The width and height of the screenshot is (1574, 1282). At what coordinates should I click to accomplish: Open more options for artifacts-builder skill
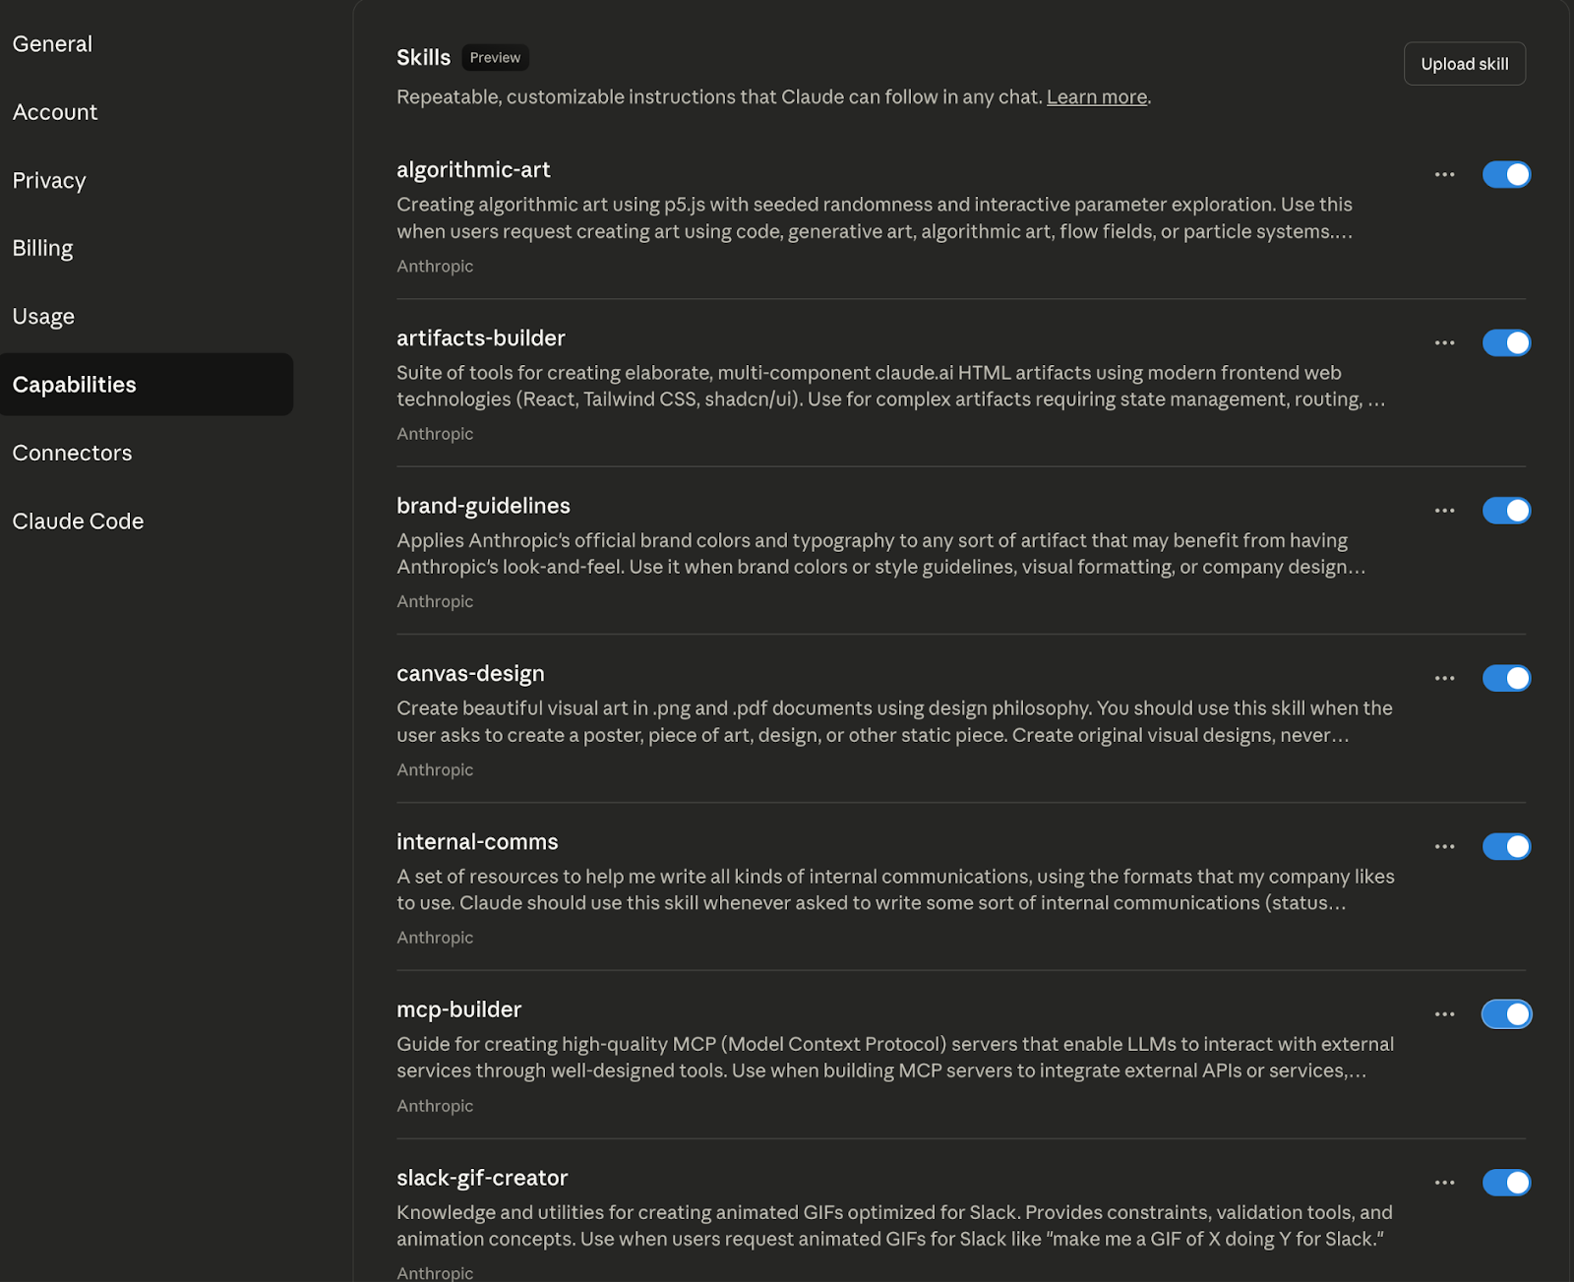(1444, 343)
